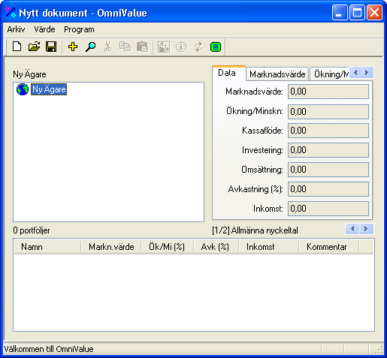Save the document with the floppy icon
This screenshot has width=387, height=358.
click(51, 47)
